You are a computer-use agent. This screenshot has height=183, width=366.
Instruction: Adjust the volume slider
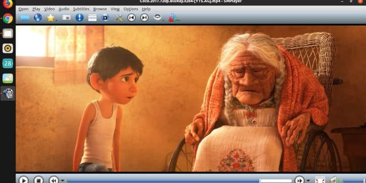(x=354, y=181)
